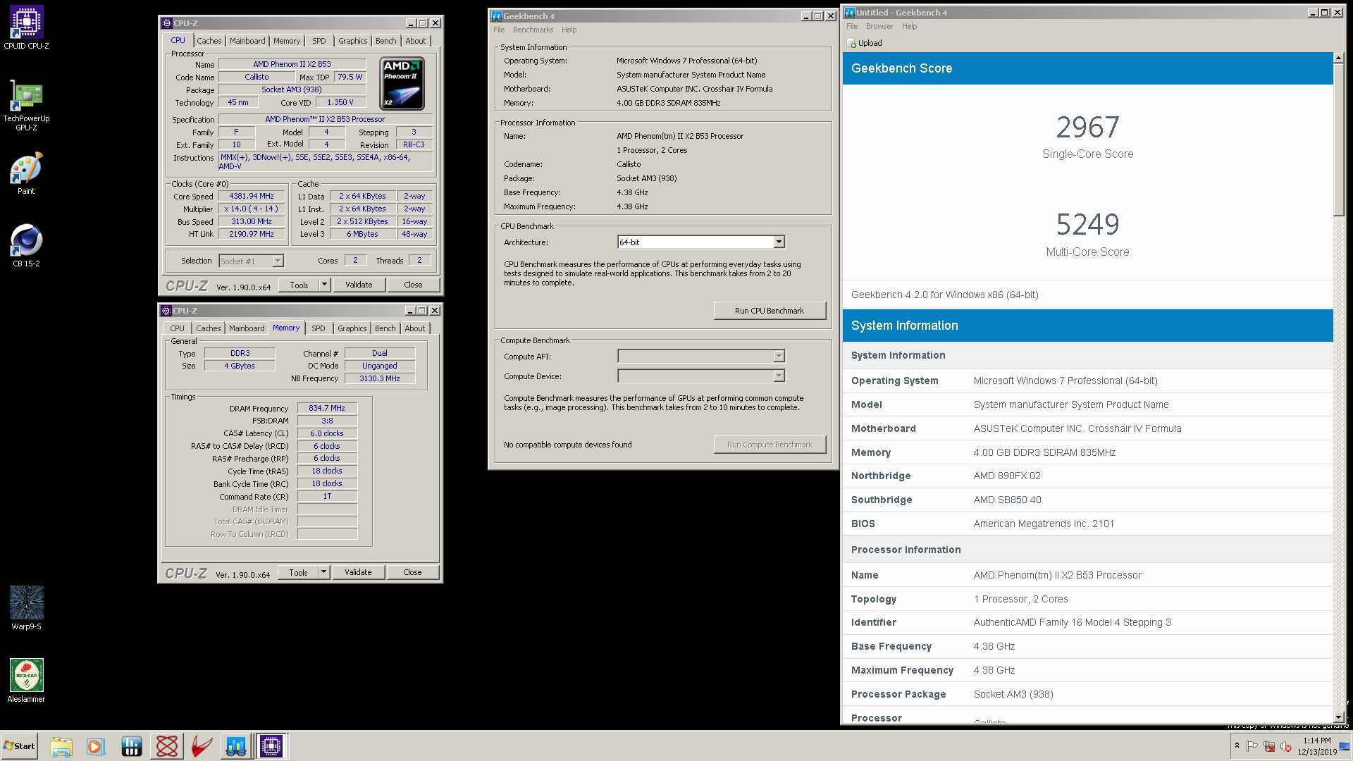Open Help menu in Geekbench 4 window
Viewport: 1353px width, 761px height.
click(569, 30)
